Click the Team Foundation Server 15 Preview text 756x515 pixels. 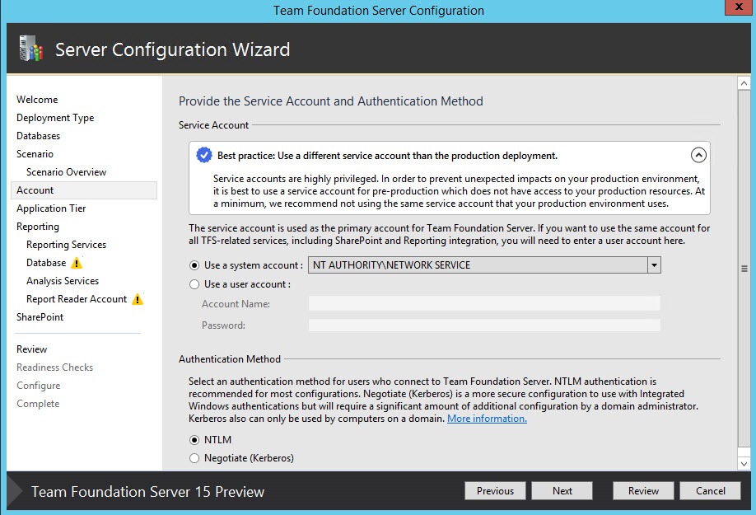point(147,491)
